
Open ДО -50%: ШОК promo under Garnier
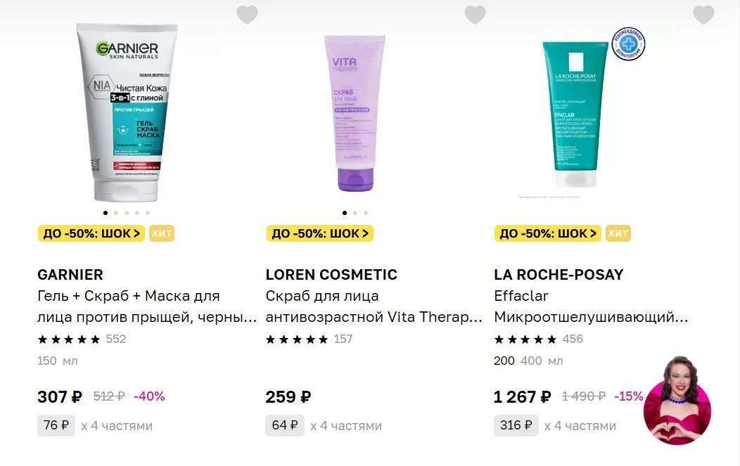(91, 233)
